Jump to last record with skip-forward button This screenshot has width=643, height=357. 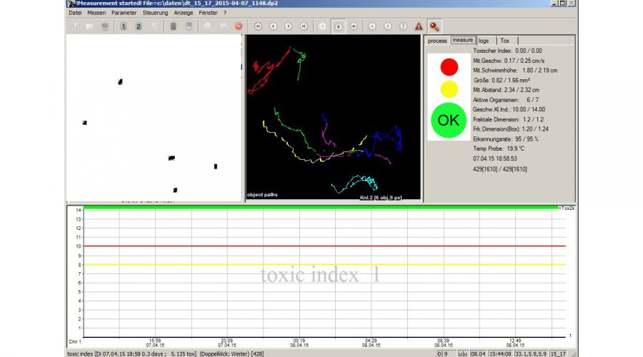pos(304,26)
